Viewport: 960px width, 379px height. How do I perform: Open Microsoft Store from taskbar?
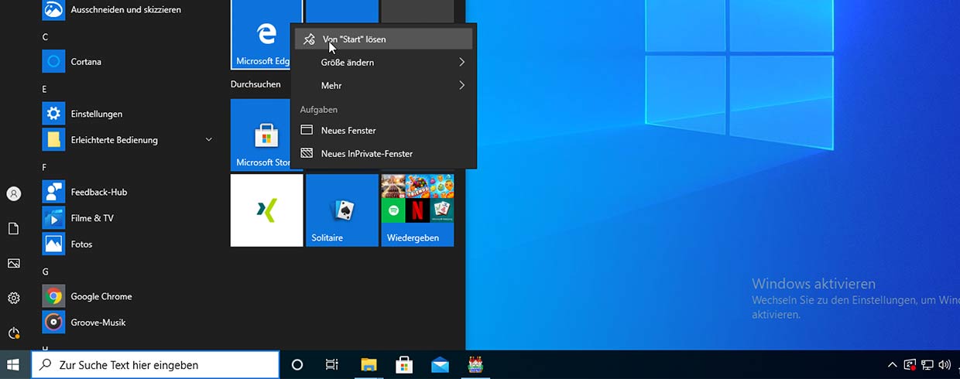point(404,364)
